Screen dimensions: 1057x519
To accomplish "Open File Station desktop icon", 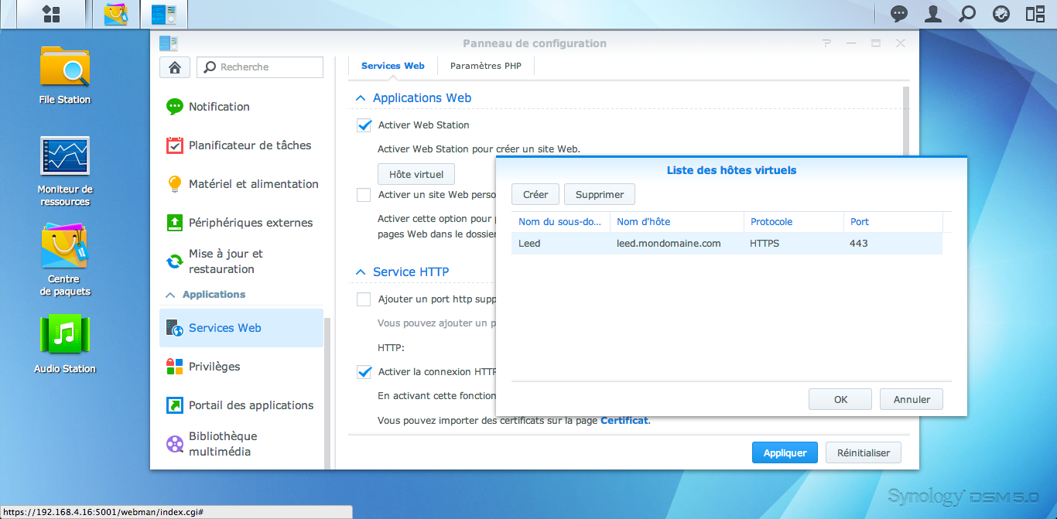I will (x=65, y=68).
